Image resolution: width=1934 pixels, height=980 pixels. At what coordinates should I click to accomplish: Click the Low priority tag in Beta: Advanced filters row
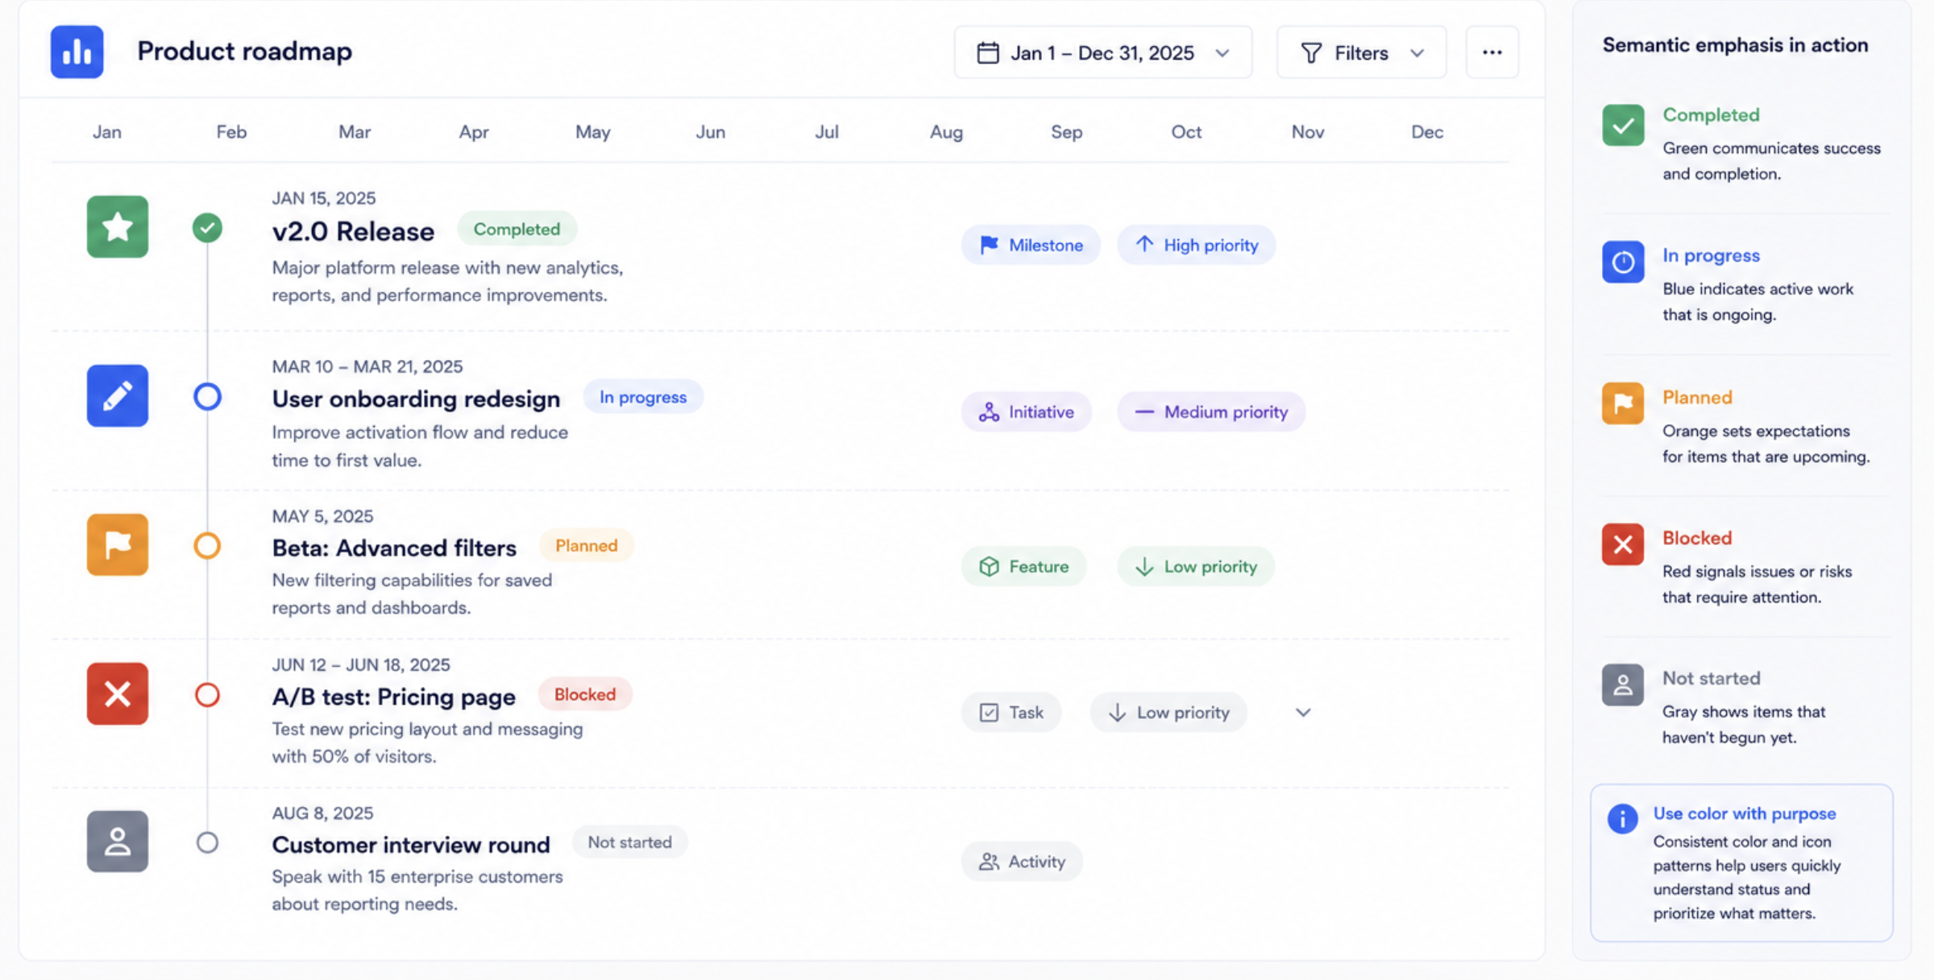pyautogui.click(x=1196, y=567)
